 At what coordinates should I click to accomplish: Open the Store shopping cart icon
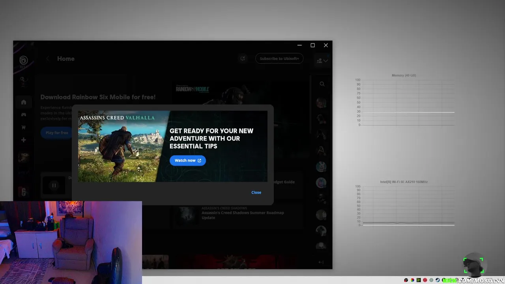pos(24,127)
